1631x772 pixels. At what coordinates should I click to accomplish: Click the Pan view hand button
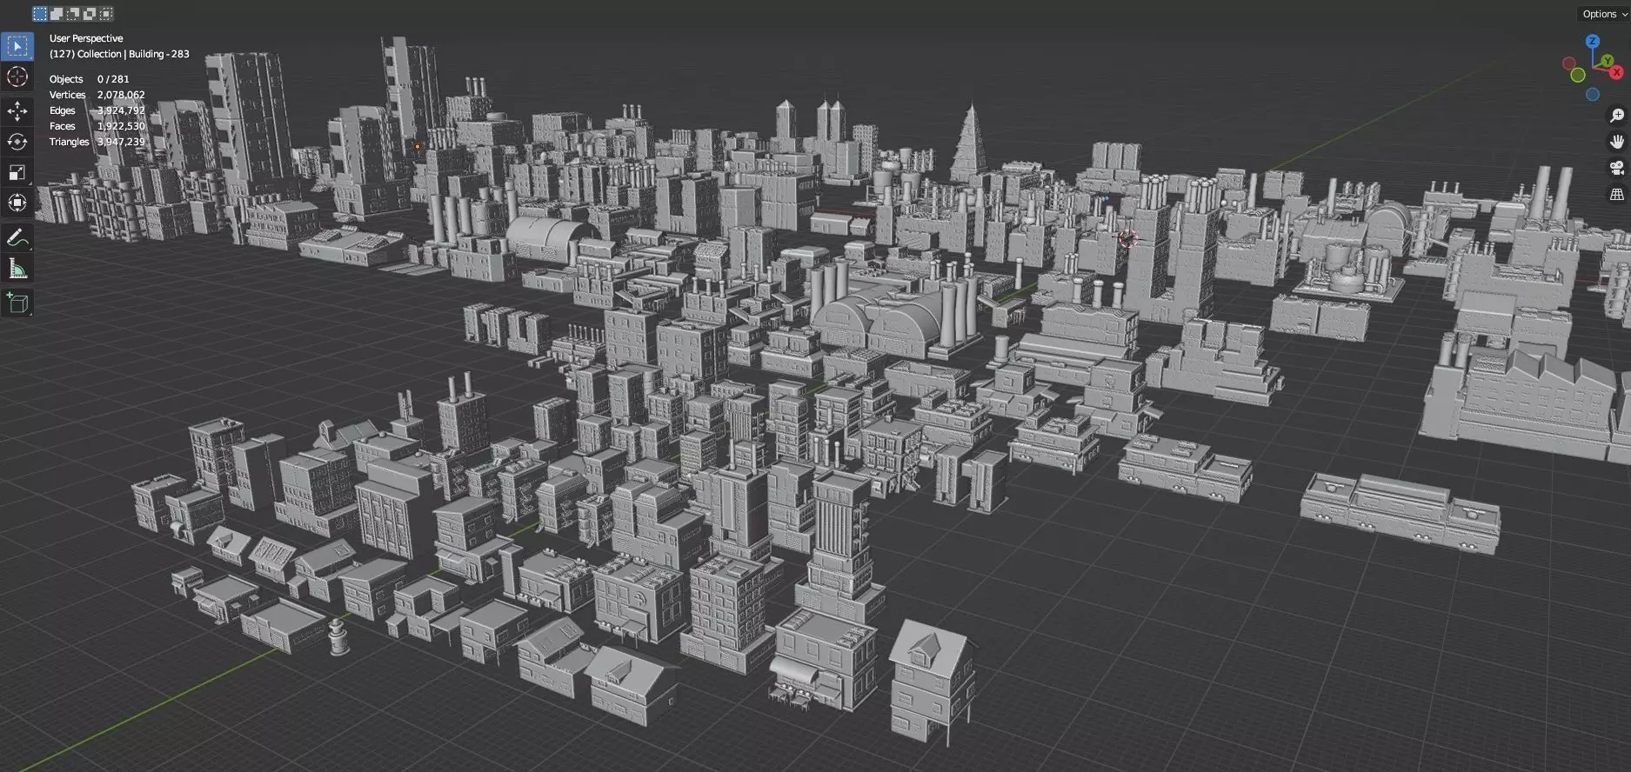coord(1617,142)
